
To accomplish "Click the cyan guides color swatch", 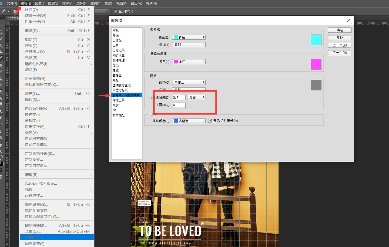I will coord(316,40).
